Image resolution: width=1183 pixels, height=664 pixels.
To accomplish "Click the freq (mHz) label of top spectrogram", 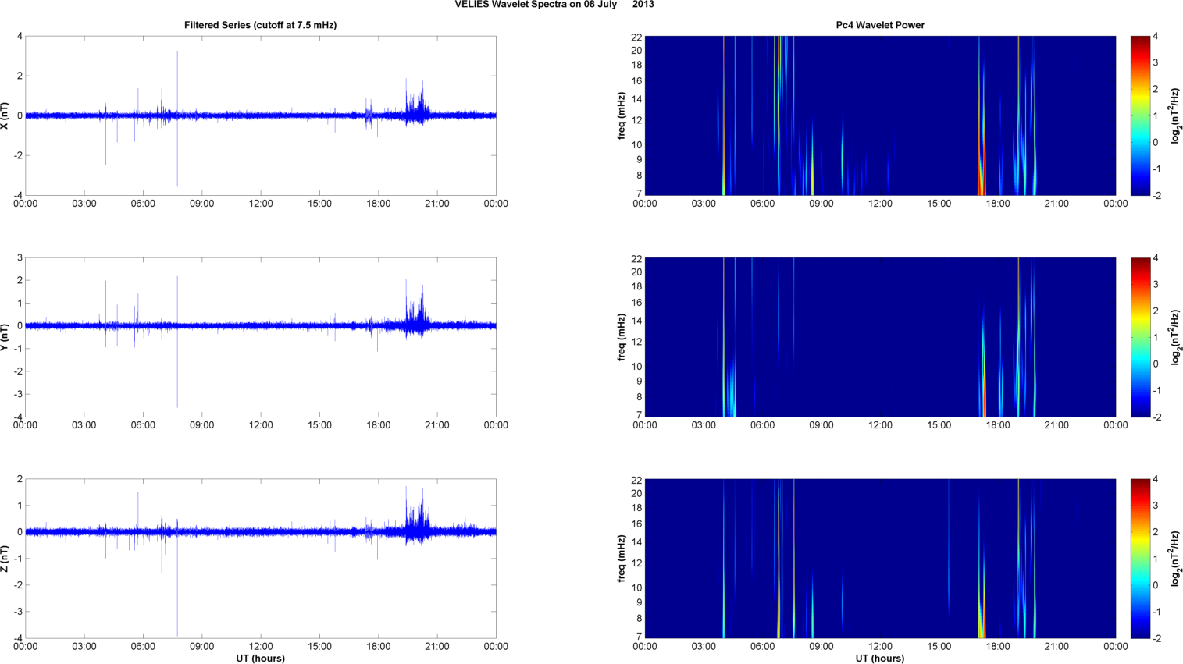I will click(x=621, y=115).
